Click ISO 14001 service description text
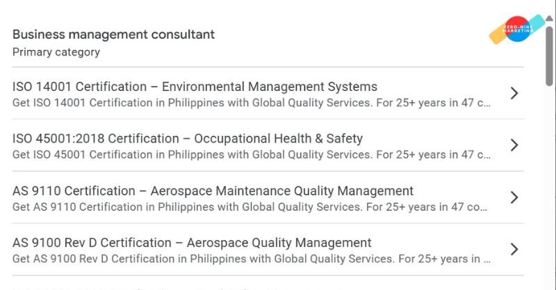Screen dimensions: 556x290 click(x=252, y=103)
